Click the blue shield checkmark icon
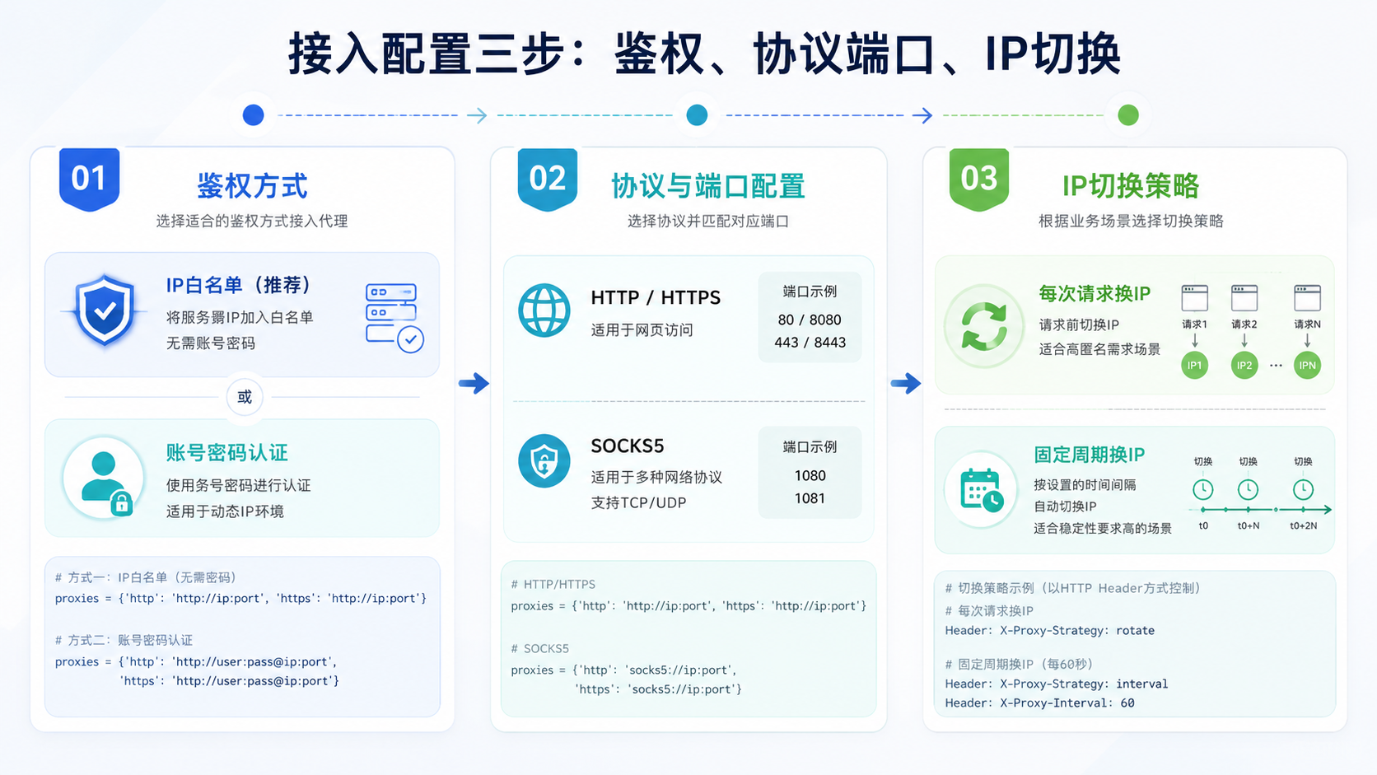The image size is (1377, 775). tap(105, 310)
